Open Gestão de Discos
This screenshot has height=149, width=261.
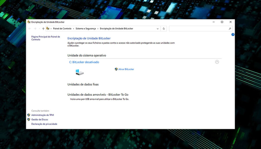pos(40,119)
